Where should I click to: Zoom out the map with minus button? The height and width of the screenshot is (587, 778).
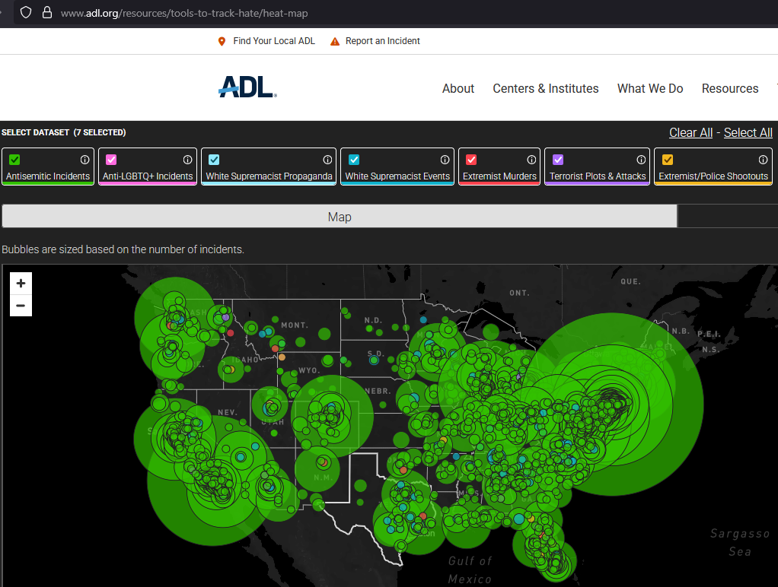coord(21,306)
